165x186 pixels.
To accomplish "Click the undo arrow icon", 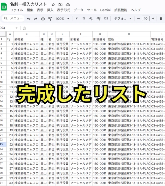I will coord(28,19).
